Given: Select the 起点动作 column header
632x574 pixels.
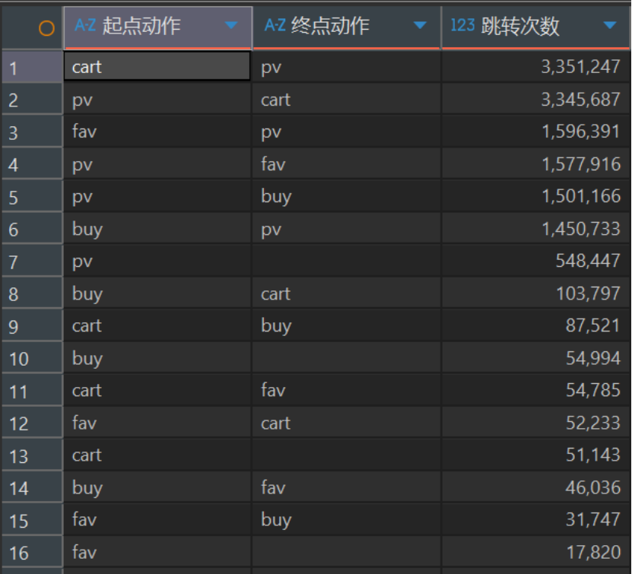Looking at the screenshot, I should pos(158,27).
